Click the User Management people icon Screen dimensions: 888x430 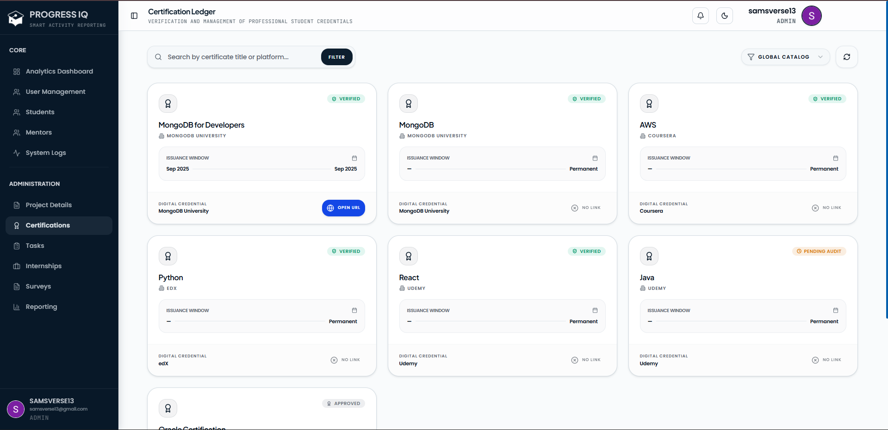pos(17,92)
